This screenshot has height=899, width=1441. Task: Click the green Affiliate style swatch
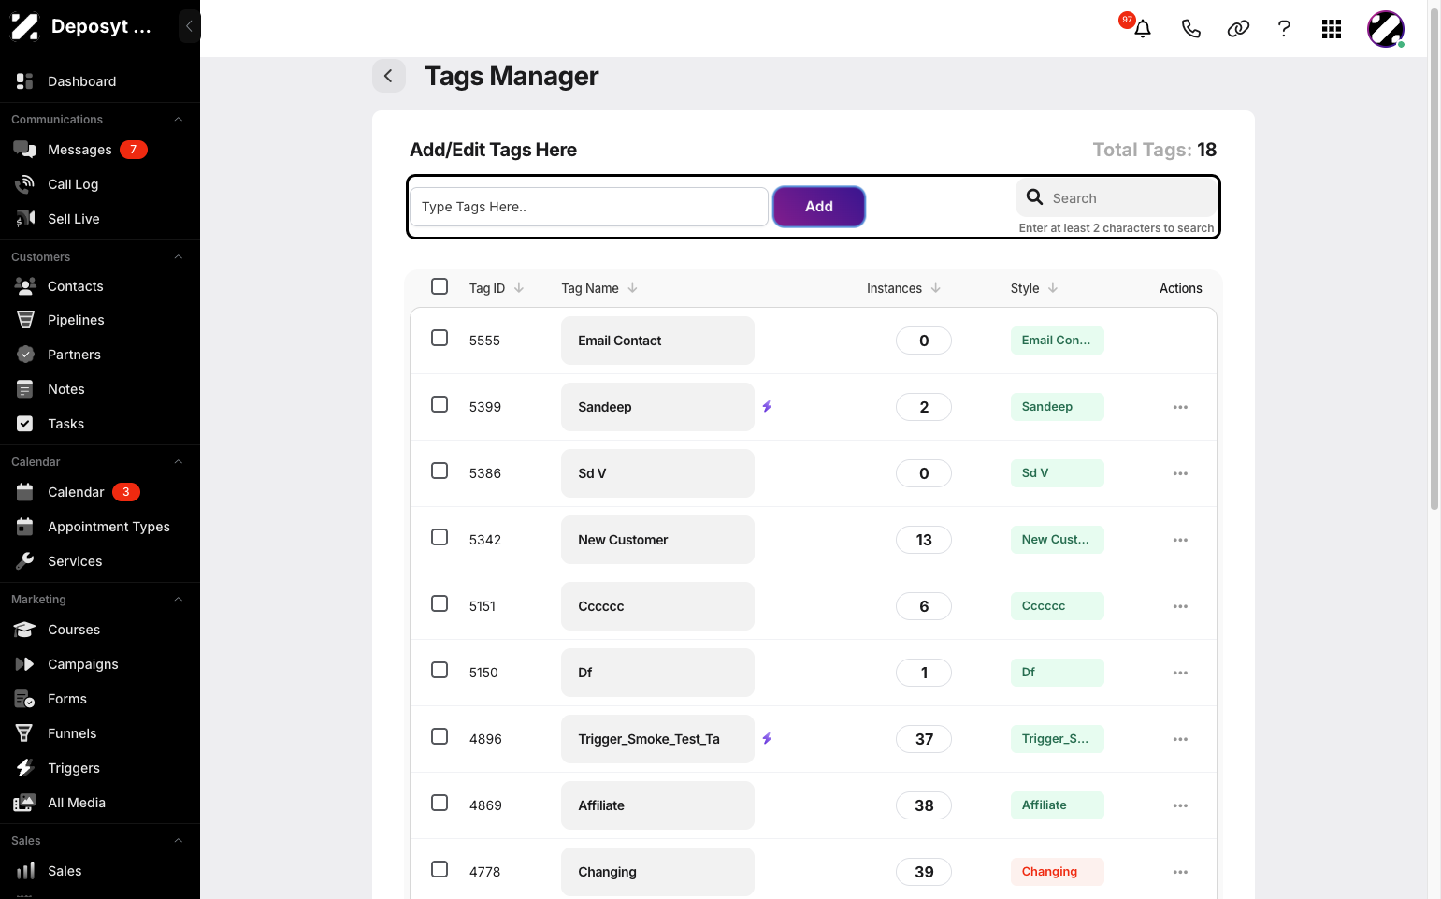pyautogui.click(x=1057, y=805)
